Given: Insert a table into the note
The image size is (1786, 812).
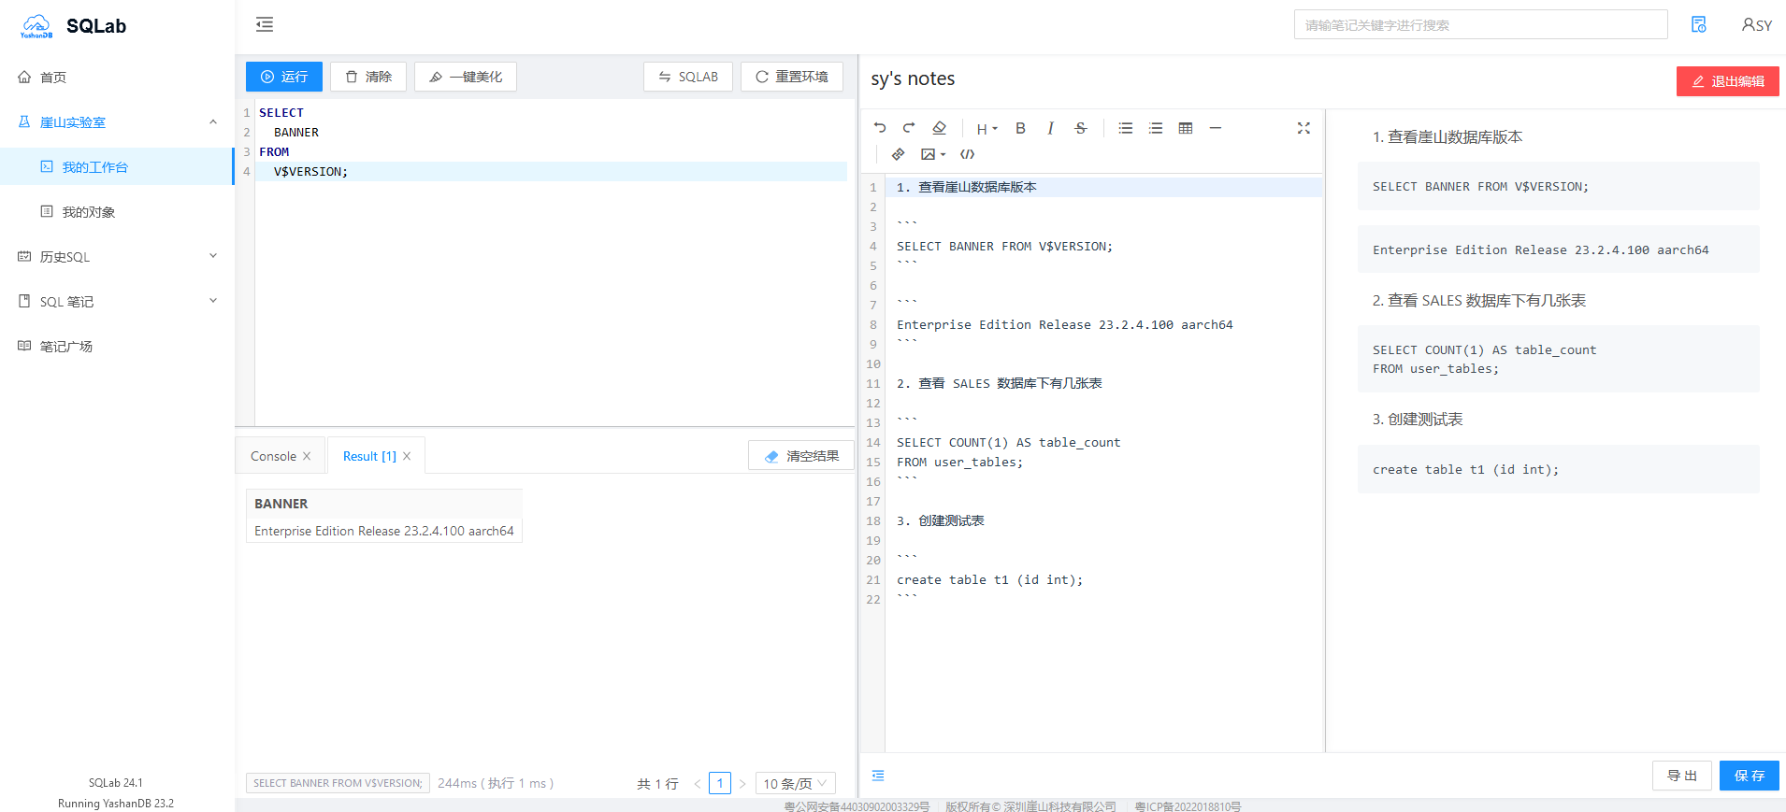Looking at the screenshot, I should click(1186, 128).
